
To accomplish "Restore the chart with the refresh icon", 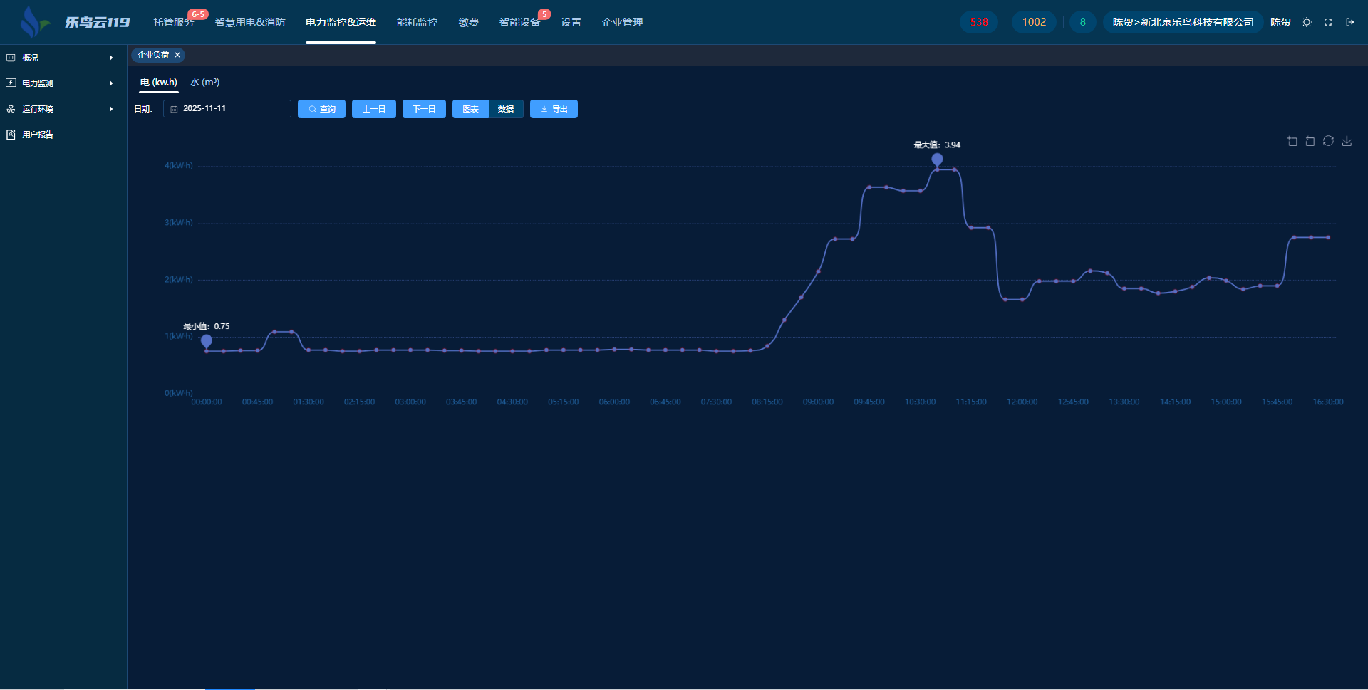I will 1329,141.
